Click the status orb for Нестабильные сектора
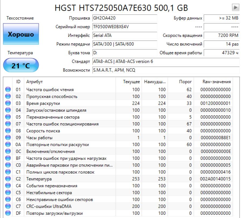The width and height of the screenshot is (242, 218). click(x=8, y=193)
